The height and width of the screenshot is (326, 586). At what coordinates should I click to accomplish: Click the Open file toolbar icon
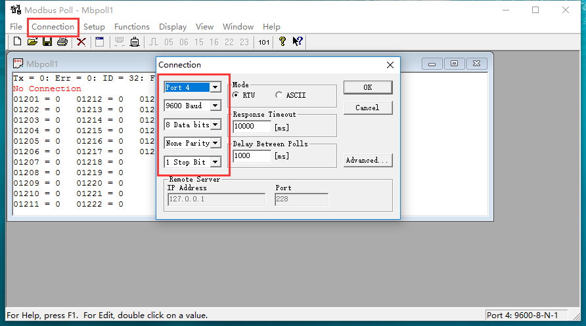32,41
